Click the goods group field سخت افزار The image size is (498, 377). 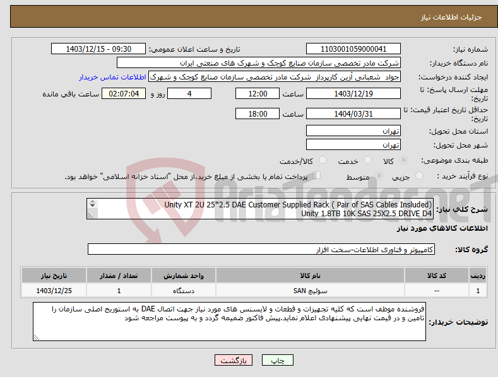261,250
